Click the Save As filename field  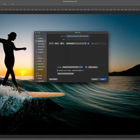[78, 36]
